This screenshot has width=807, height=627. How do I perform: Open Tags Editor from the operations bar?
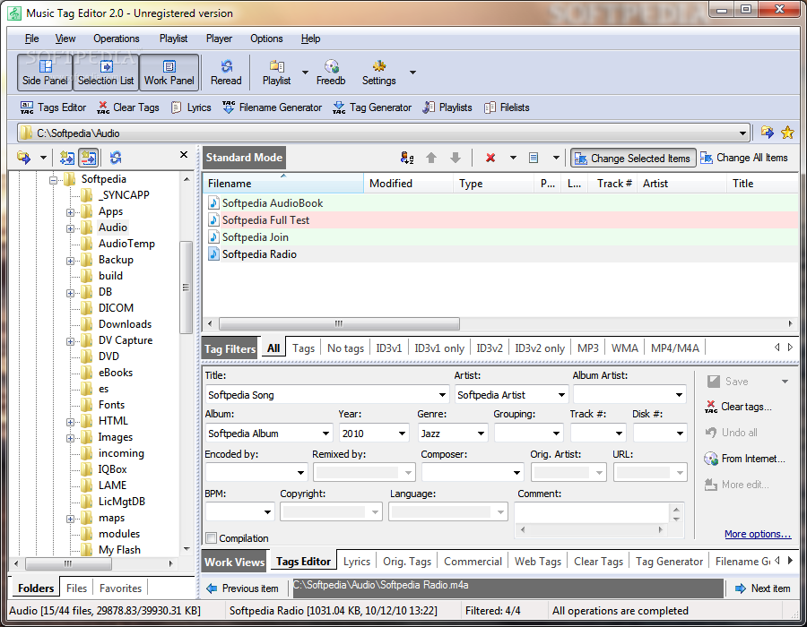[53, 107]
